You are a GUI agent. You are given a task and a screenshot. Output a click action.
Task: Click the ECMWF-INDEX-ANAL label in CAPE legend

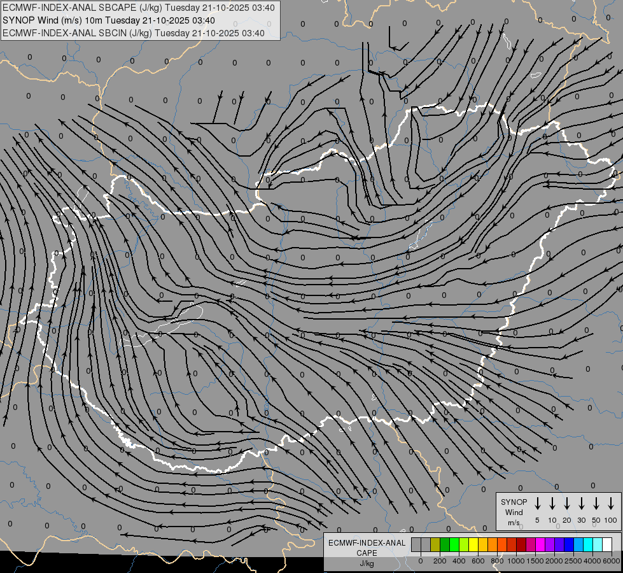367,543
